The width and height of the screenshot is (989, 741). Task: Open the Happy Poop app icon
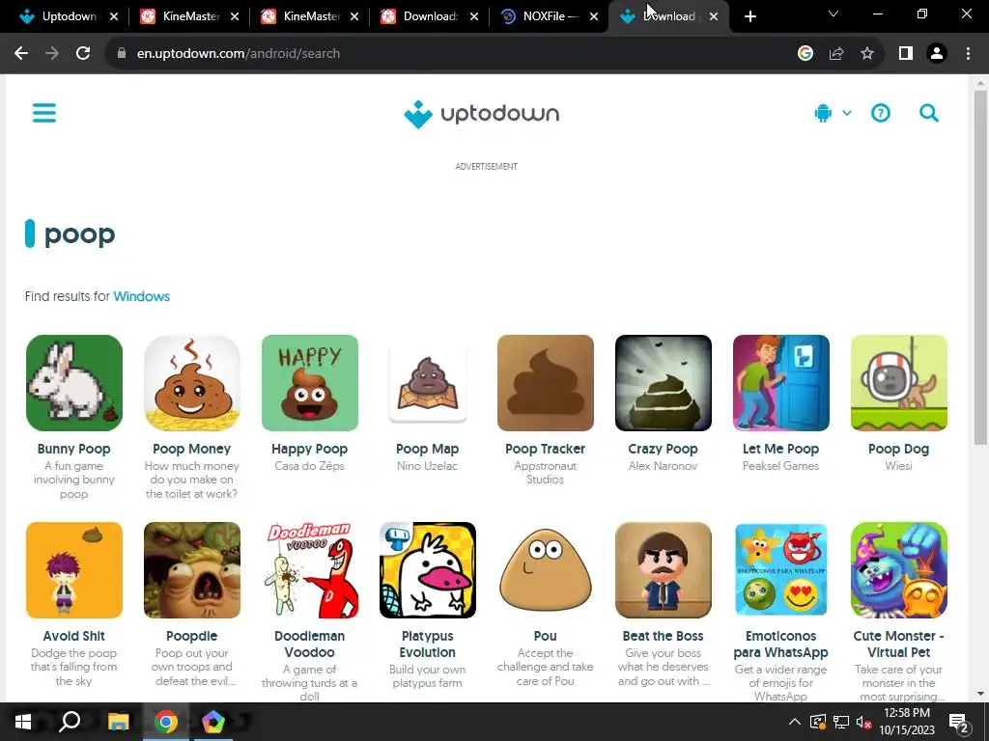(310, 383)
